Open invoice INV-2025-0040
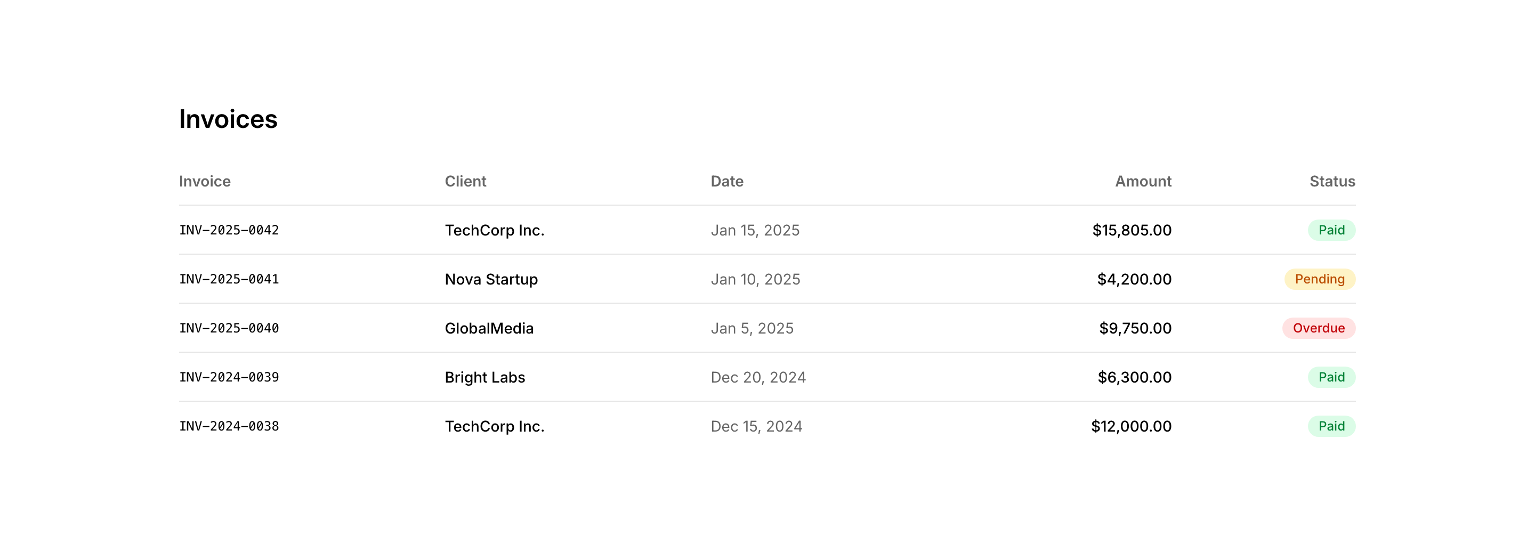Screen dimensions: 1535x552 click(x=229, y=328)
